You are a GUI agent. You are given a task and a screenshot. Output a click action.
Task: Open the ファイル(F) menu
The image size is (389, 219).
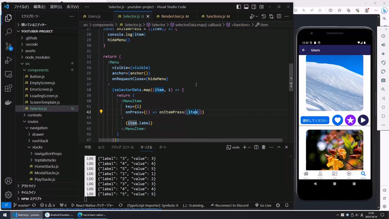pyautogui.click(x=21, y=7)
